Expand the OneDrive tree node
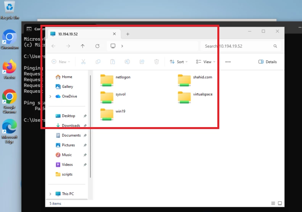The image size is (302, 212). pyautogui.click(x=50, y=96)
